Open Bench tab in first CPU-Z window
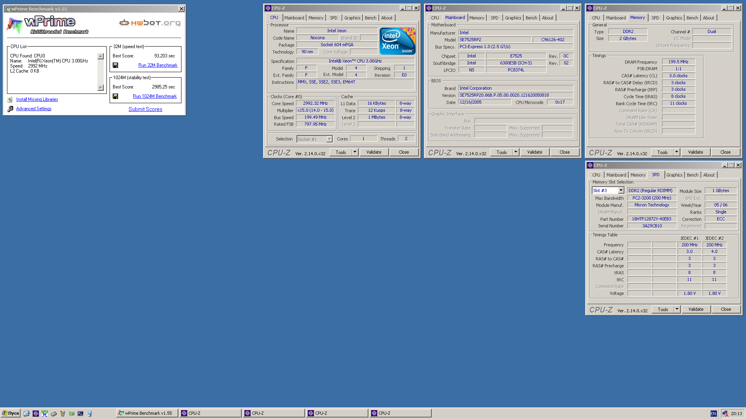Image resolution: width=746 pixels, height=419 pixels. pyautogui.click(x=370, y=18)
